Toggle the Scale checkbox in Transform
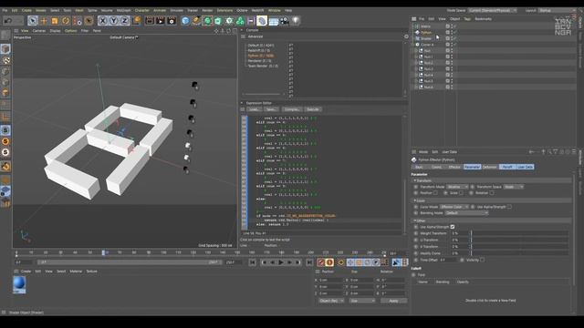The height and width of the screenshot is (328, 584). (461, 193)
